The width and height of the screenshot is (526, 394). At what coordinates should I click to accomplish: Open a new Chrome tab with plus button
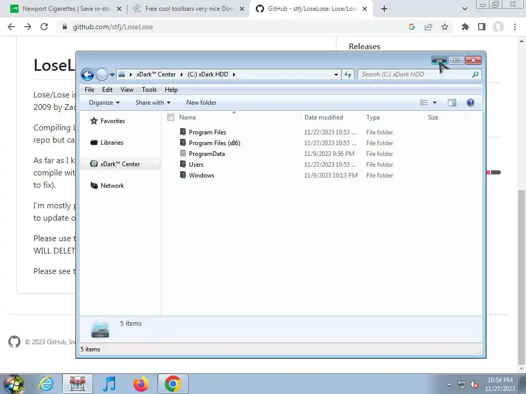point(384,9)
